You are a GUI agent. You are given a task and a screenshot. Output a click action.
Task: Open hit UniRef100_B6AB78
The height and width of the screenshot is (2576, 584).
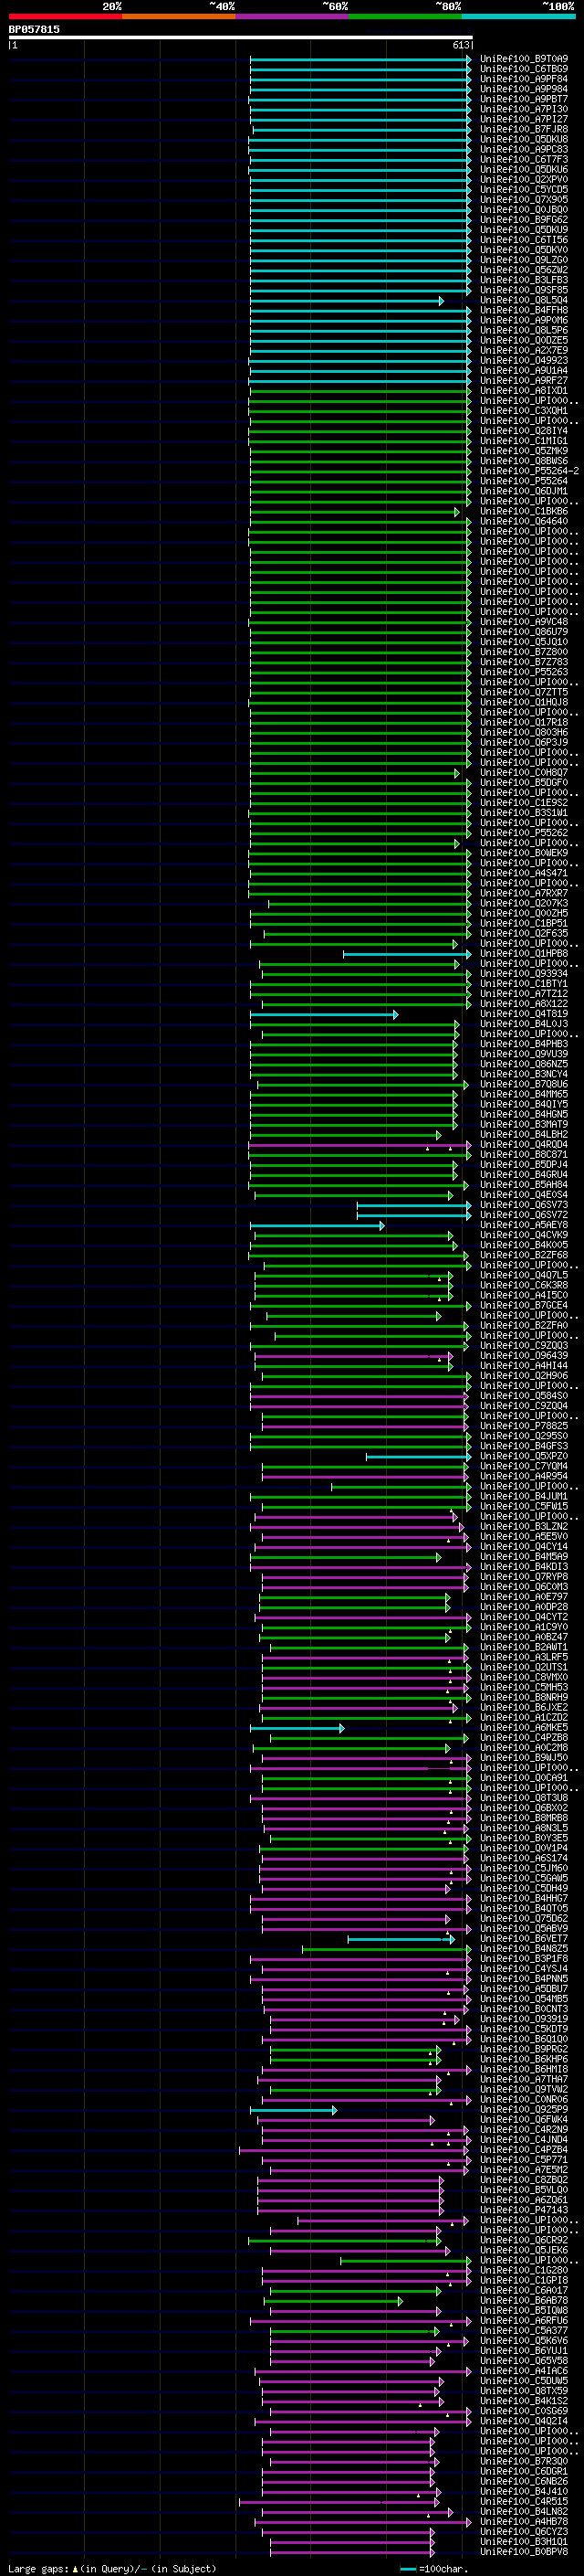[x=524, y=2300]
